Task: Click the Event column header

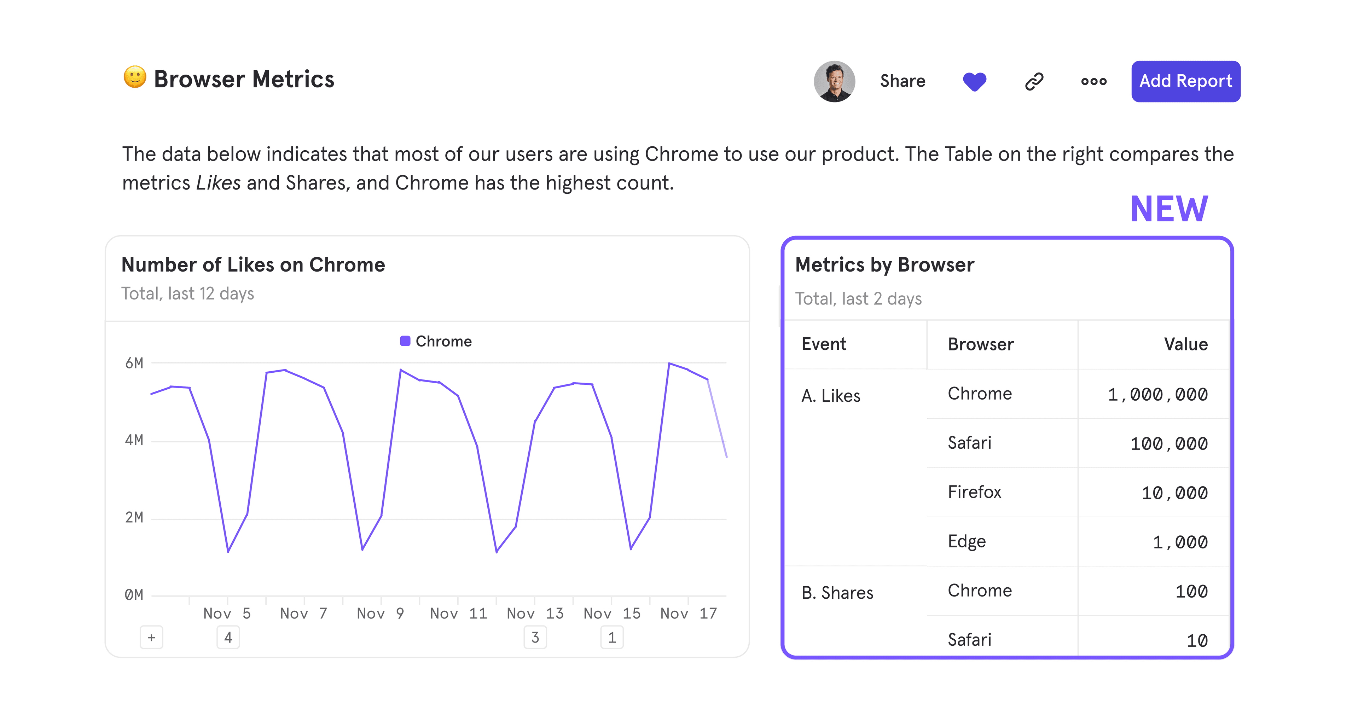Action: [823, 344]
